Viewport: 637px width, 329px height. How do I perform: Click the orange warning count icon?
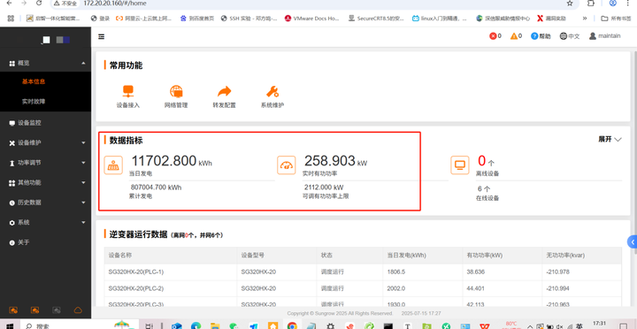click(x=514, y=36)
